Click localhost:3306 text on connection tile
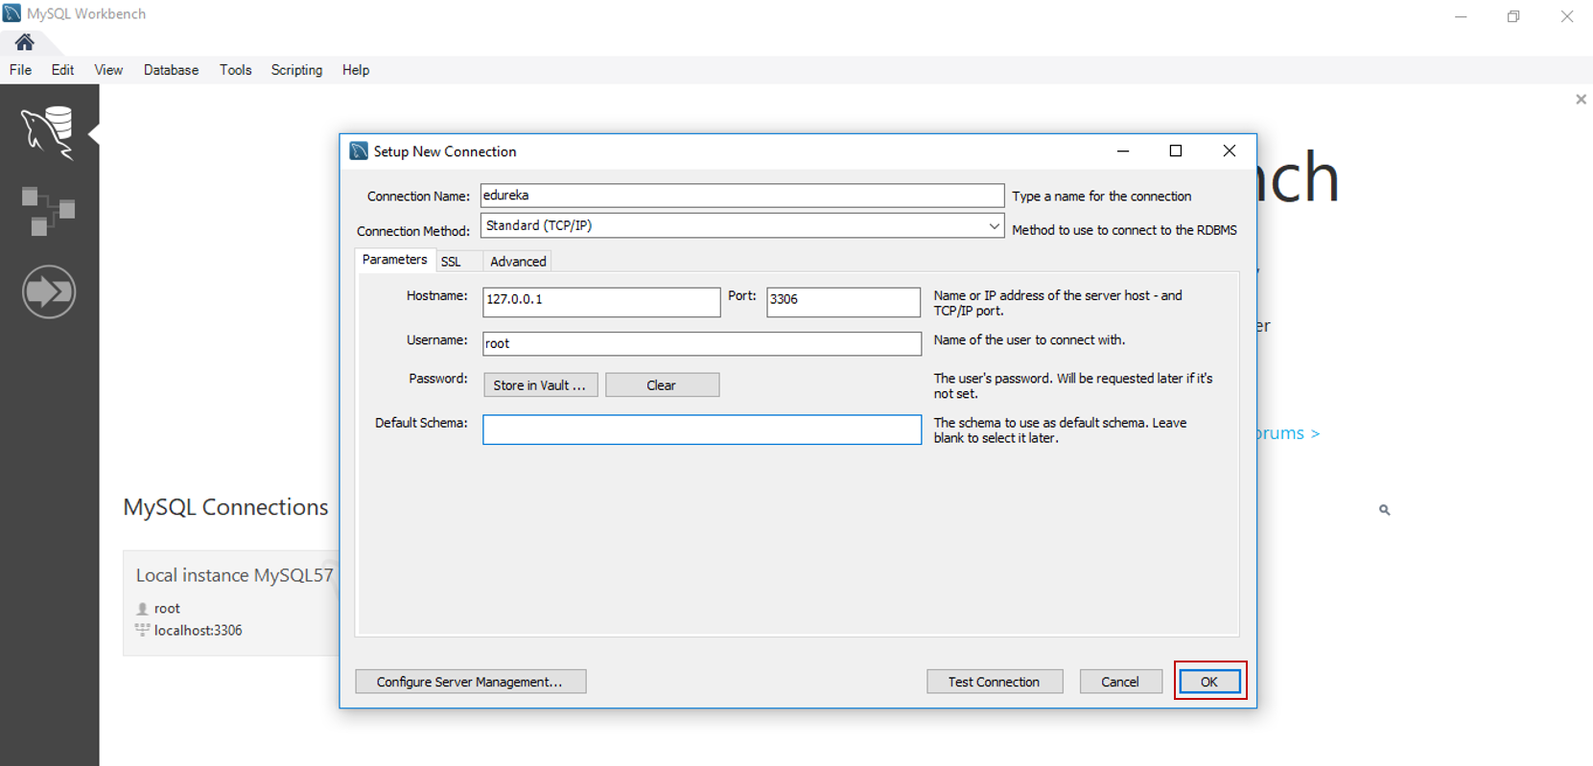The width and height of the screenshot is (1593, 766). pyautogui.click(x=199, y=631)
